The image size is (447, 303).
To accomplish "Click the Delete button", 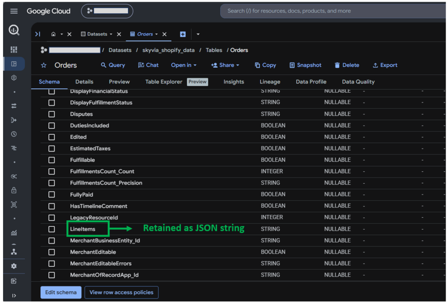I will tap(347, 65).
